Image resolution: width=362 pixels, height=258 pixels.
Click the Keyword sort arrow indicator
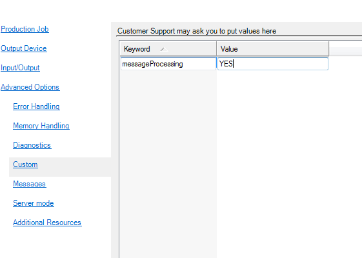click(164, 49)
